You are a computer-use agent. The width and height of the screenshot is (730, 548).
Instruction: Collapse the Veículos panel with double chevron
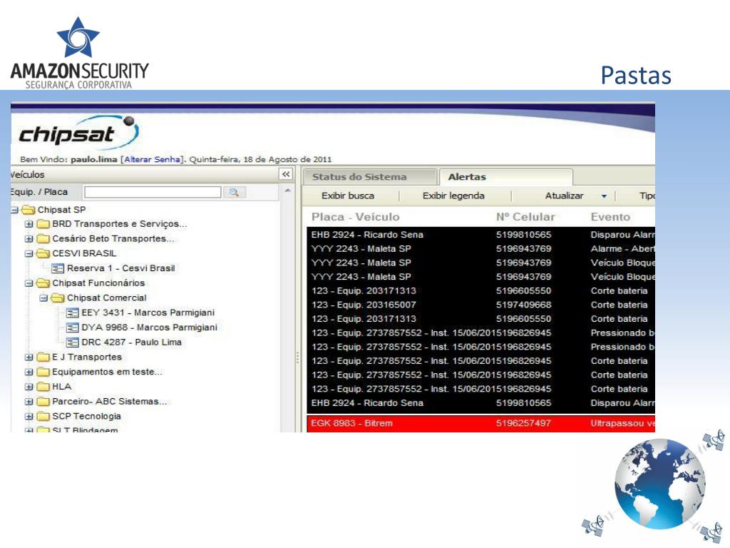tap(286, 174)
